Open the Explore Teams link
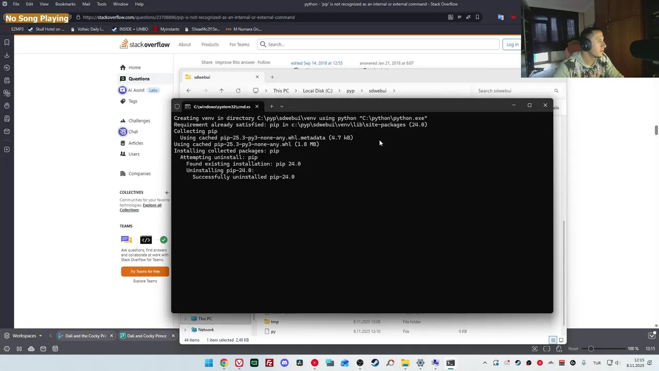The image size is (659, 371). pos(145,281)
